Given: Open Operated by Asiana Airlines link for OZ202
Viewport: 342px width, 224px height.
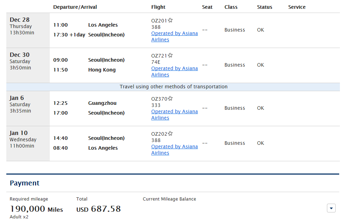Looking at the screenshot, I should [x=174, y=150].
